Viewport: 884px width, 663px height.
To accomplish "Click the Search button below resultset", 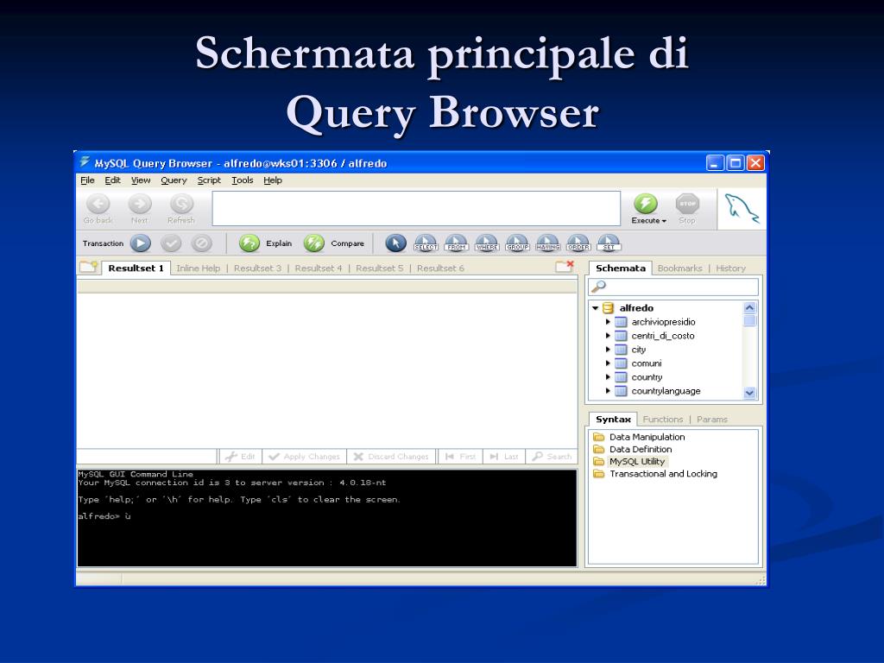I will [x=552, y=457].
